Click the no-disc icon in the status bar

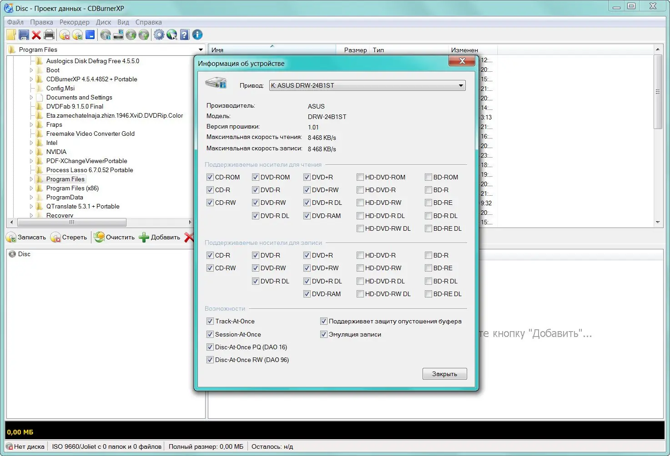[x=9, y=446]
